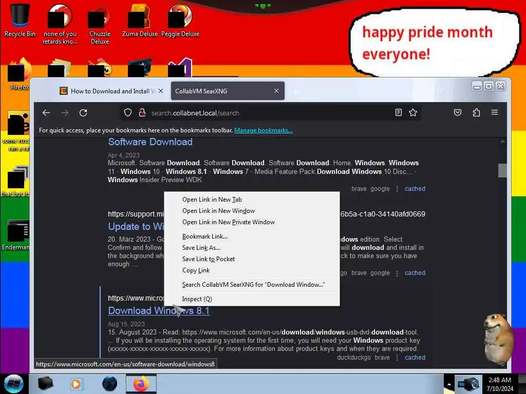Select Bookmark Link... from context menu

(252, 237)
